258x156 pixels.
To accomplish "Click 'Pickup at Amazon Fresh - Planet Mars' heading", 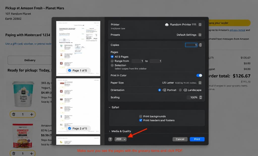I will pos(35,8).
